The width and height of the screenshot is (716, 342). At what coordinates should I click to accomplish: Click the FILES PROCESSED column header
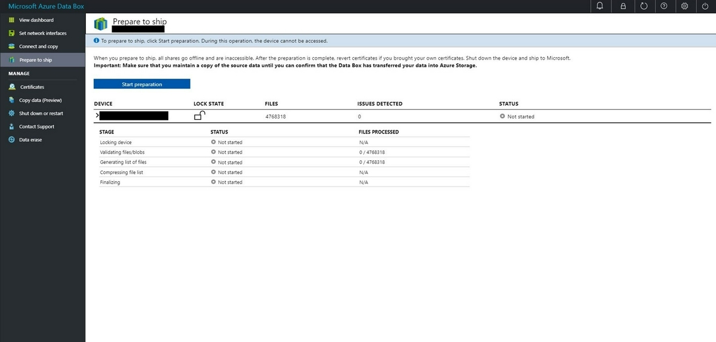pos(379,132)
